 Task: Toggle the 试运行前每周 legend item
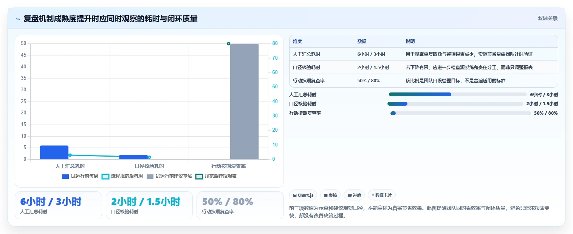pyautogui.click(x=80, y=176)
